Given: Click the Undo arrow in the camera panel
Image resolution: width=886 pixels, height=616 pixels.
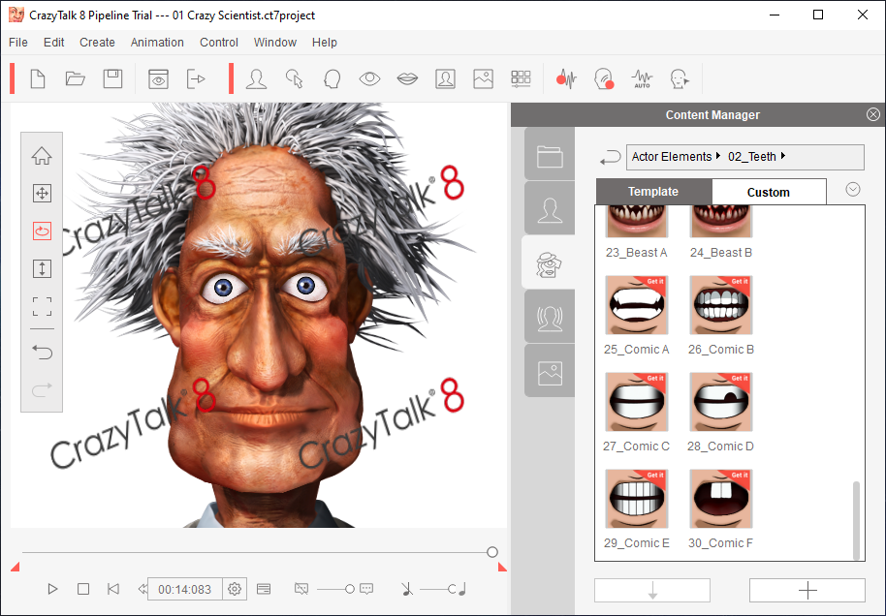Looking at the screenshot, I should coord(42,353).
